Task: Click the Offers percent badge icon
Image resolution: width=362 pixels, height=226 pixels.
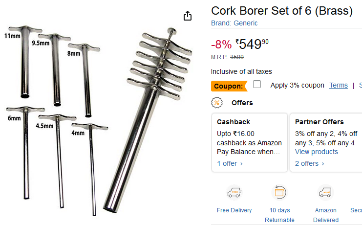Action: (217, 103)
